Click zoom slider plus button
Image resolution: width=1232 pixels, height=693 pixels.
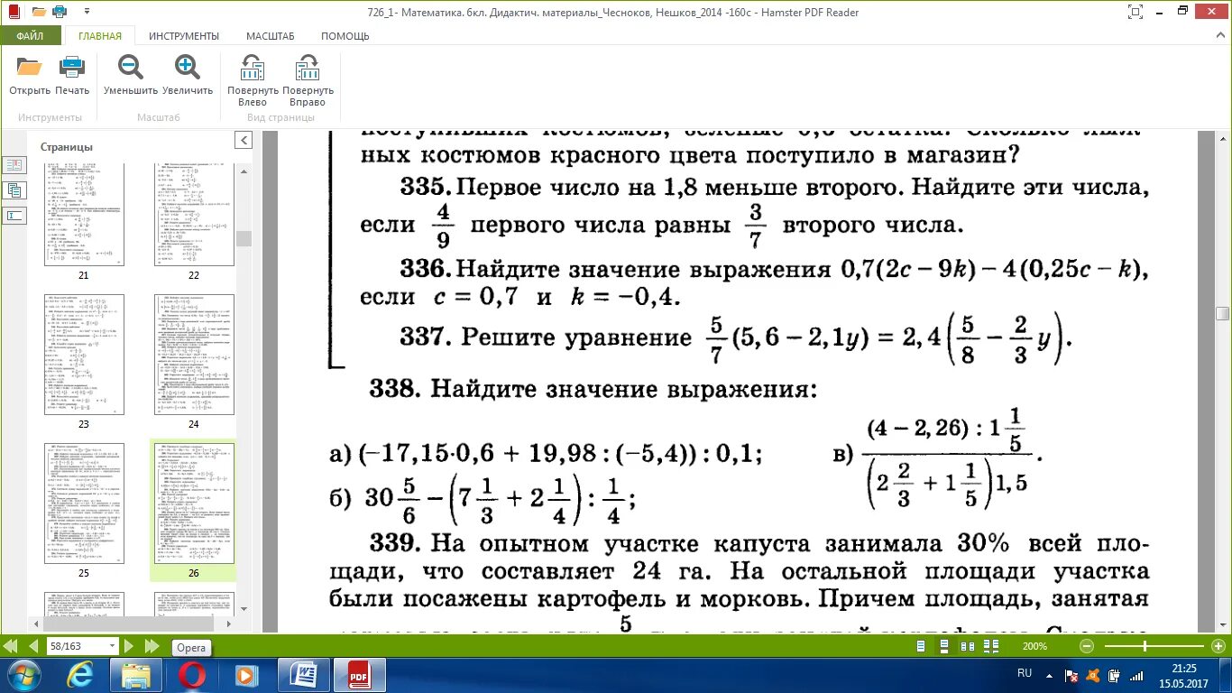coord(1218,646)
